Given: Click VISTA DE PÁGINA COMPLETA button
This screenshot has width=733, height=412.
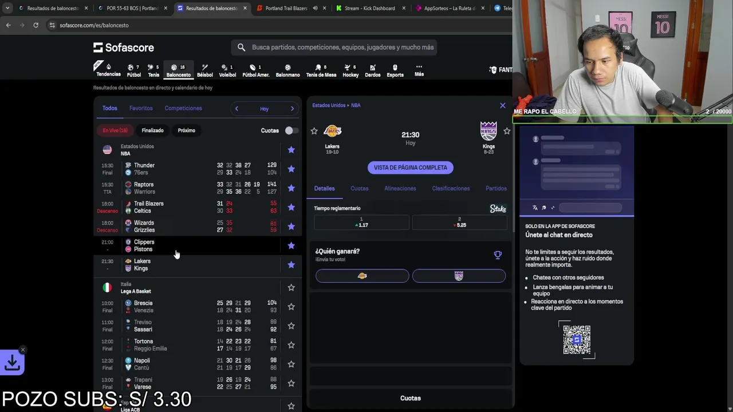Looking at the screenshot, I should pyautogui.click(x=411, y=168).
